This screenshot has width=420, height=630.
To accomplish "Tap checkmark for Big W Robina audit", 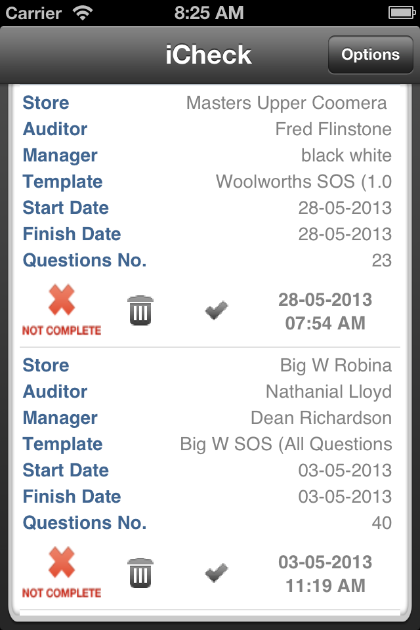I will [x=217, y=572].
